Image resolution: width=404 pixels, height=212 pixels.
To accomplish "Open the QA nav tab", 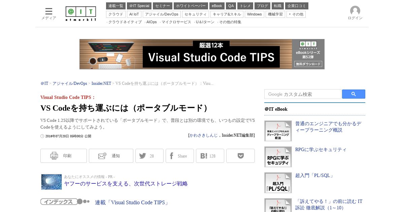I will [x=231, y=6].
